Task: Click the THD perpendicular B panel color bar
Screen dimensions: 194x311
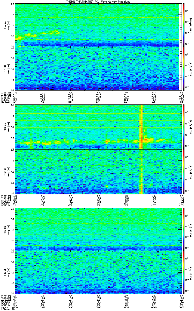Action: coord(184,127)
